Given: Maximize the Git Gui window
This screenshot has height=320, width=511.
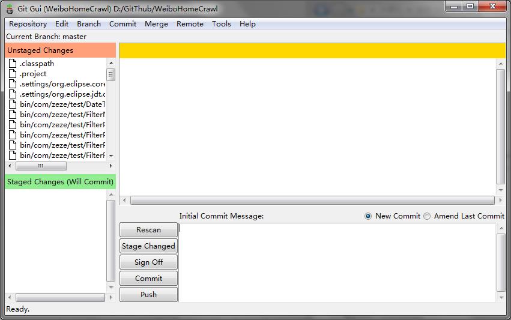Looking at the screenshot, I should tap(470, 6).
